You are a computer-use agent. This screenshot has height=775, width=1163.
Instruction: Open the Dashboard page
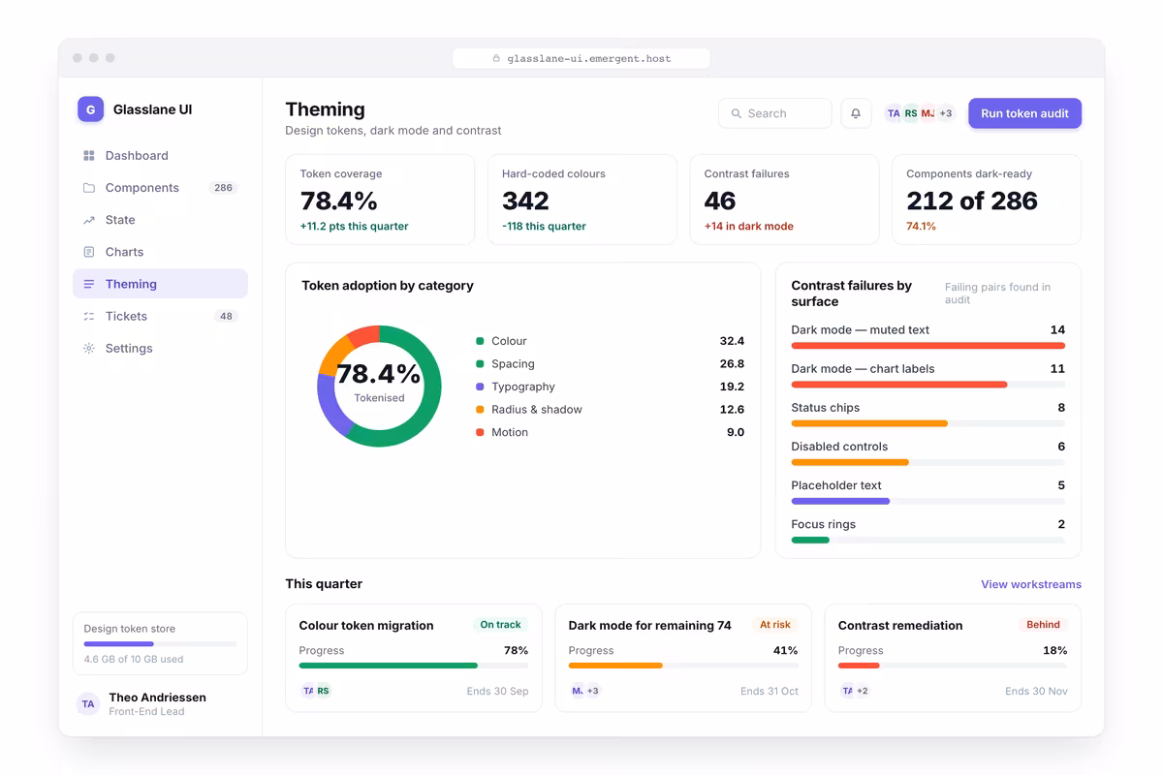pyautogui.click(x=160, y=156)
